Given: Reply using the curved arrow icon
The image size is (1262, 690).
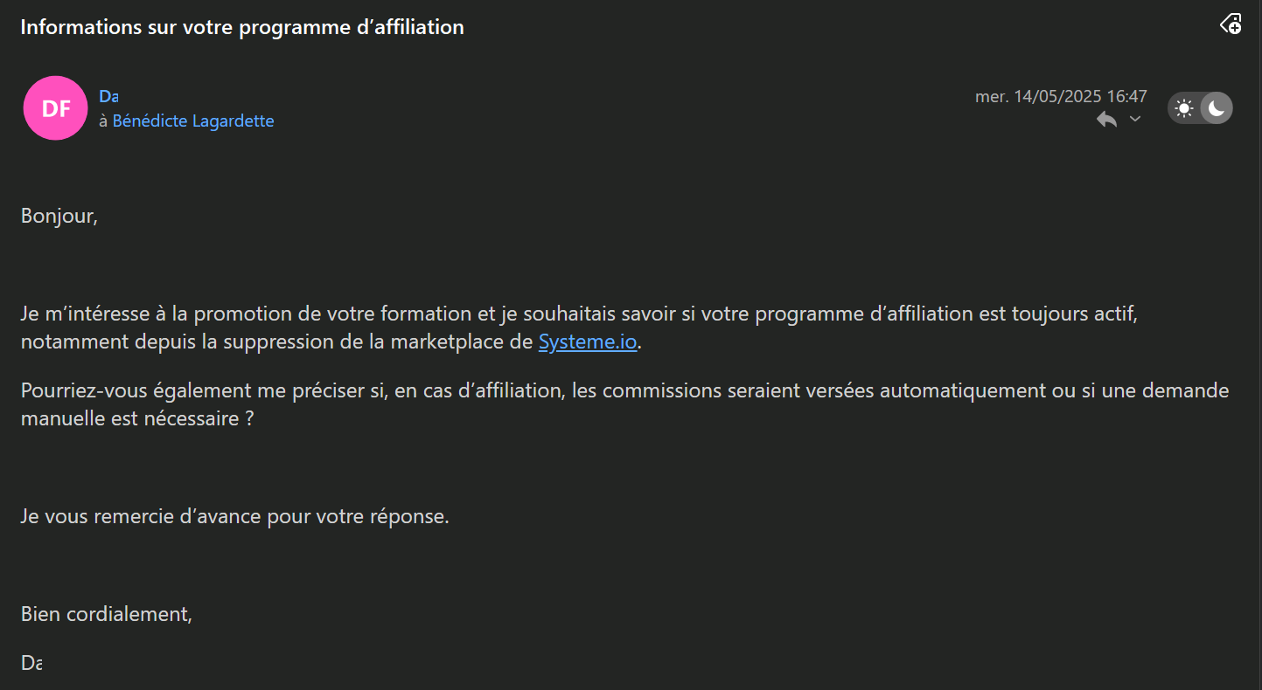Looking at the screenshot, I should click(x=1107, y=120).
